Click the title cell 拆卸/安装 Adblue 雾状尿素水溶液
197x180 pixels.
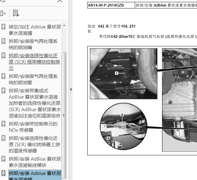[166, 5]
